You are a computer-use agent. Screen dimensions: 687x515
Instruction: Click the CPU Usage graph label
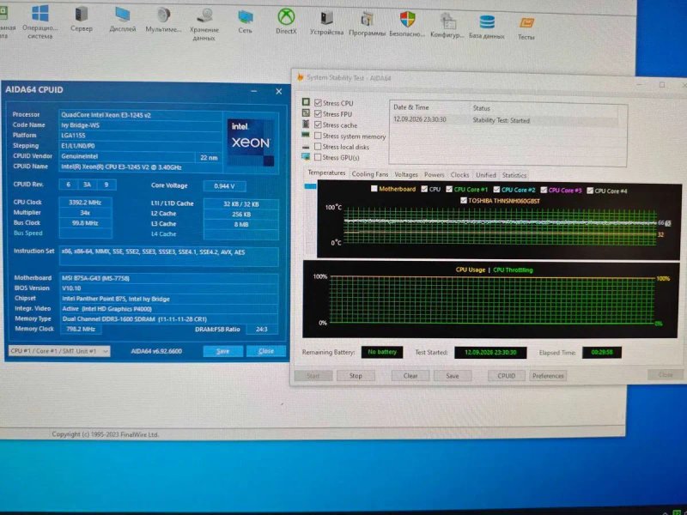click(470, 270)
